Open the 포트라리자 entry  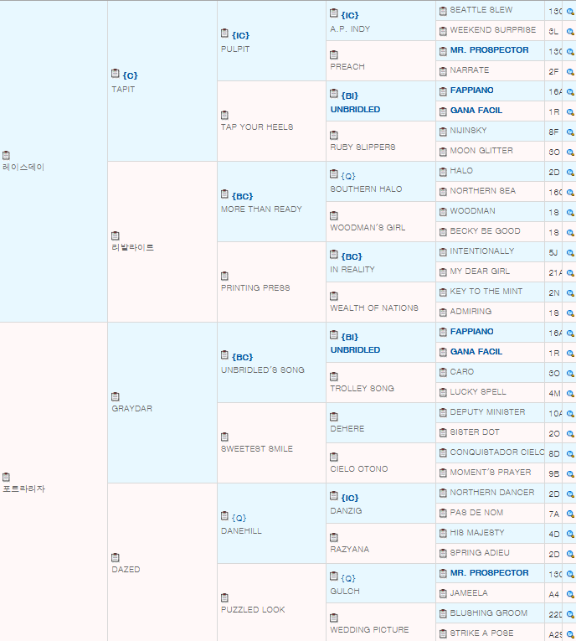(23, 489)
